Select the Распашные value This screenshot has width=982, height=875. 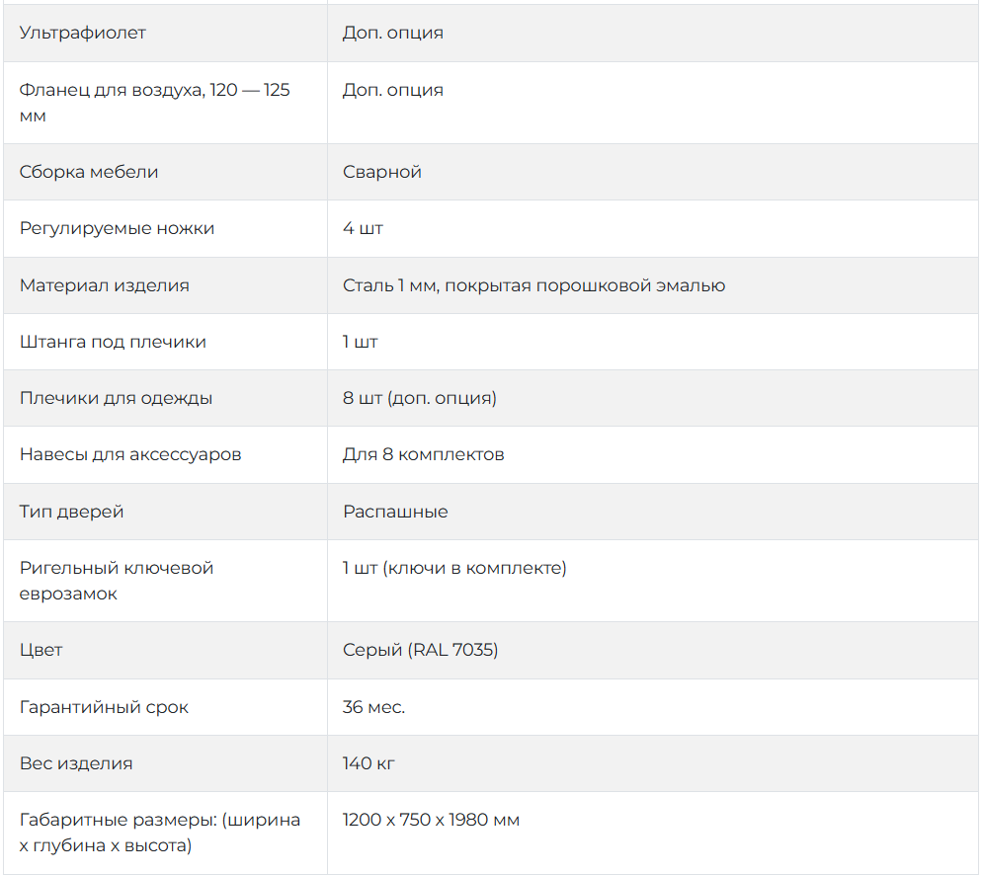coord(395,512)
